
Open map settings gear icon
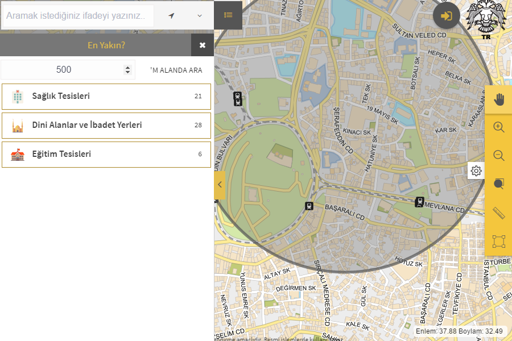coord(476,171)
